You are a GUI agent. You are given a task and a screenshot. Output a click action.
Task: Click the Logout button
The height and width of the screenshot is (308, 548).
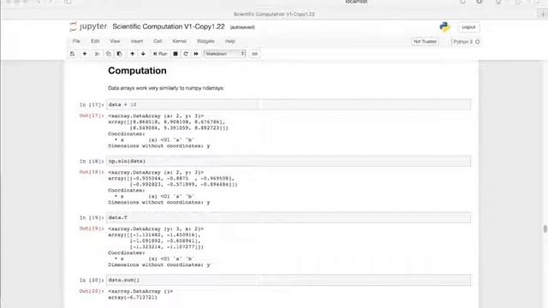tap(468, 27)
